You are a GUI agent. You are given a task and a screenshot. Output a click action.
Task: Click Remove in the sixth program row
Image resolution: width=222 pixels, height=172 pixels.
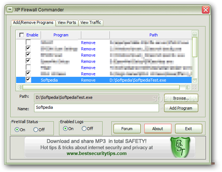coord(88,74)
